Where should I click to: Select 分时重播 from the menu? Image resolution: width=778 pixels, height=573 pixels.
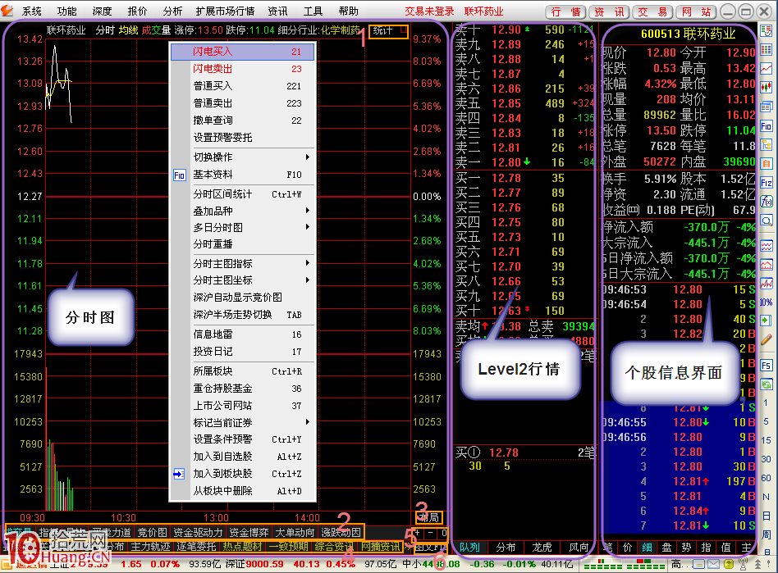click(242, 244)
